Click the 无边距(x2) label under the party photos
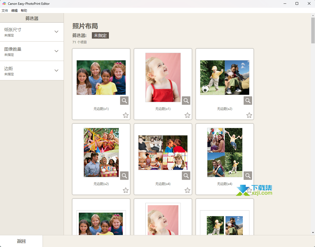315x247 pixels. (x=101, y=184)
